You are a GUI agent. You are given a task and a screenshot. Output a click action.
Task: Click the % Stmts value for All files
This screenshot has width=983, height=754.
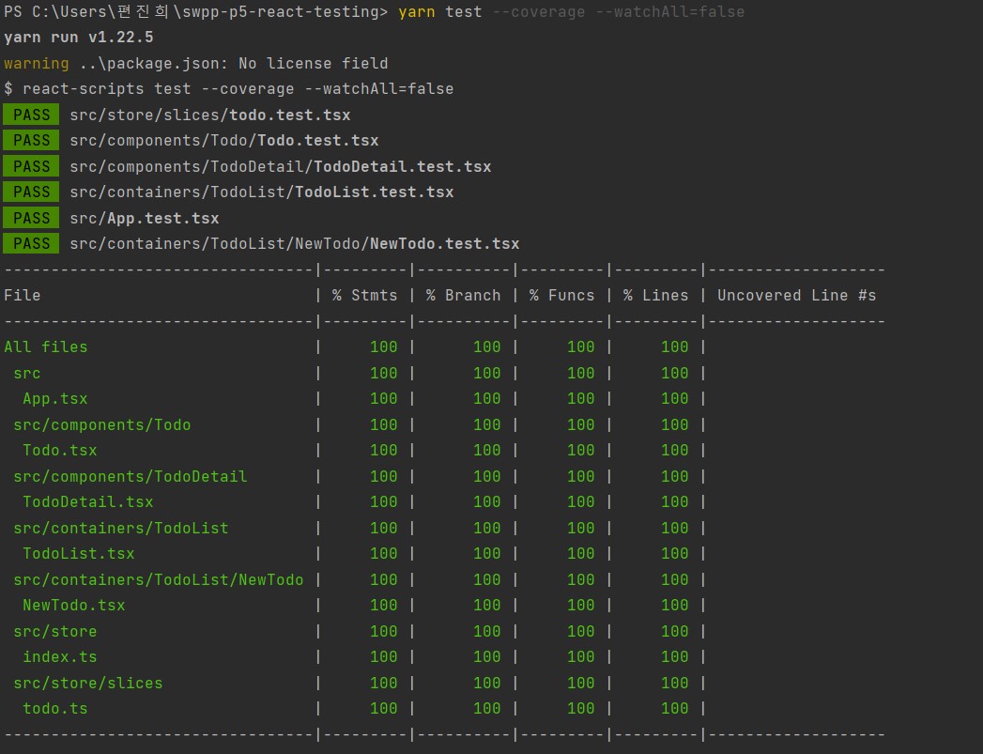[384, 347]
